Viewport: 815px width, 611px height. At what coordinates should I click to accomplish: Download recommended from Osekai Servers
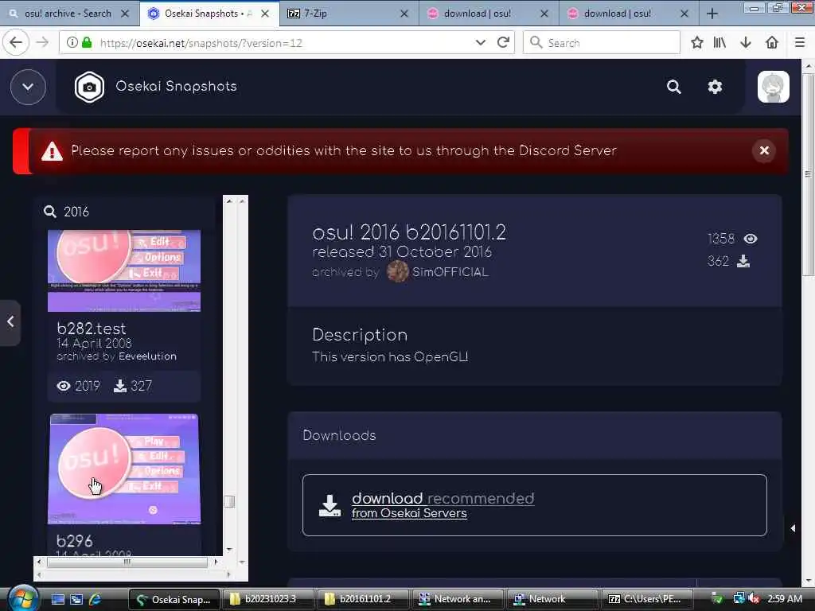(x=534, y=505)
